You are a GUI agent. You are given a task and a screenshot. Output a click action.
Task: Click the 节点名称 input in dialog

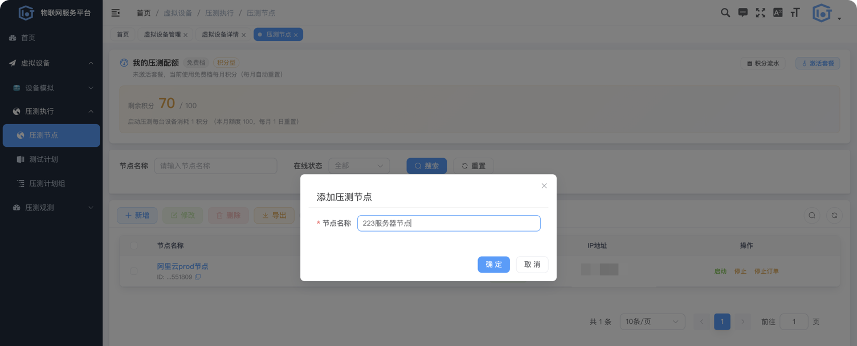click(449, 223)
